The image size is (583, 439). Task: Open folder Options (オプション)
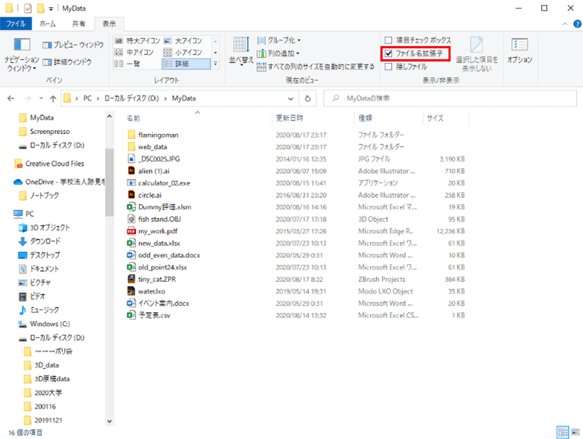pos(520,51)
